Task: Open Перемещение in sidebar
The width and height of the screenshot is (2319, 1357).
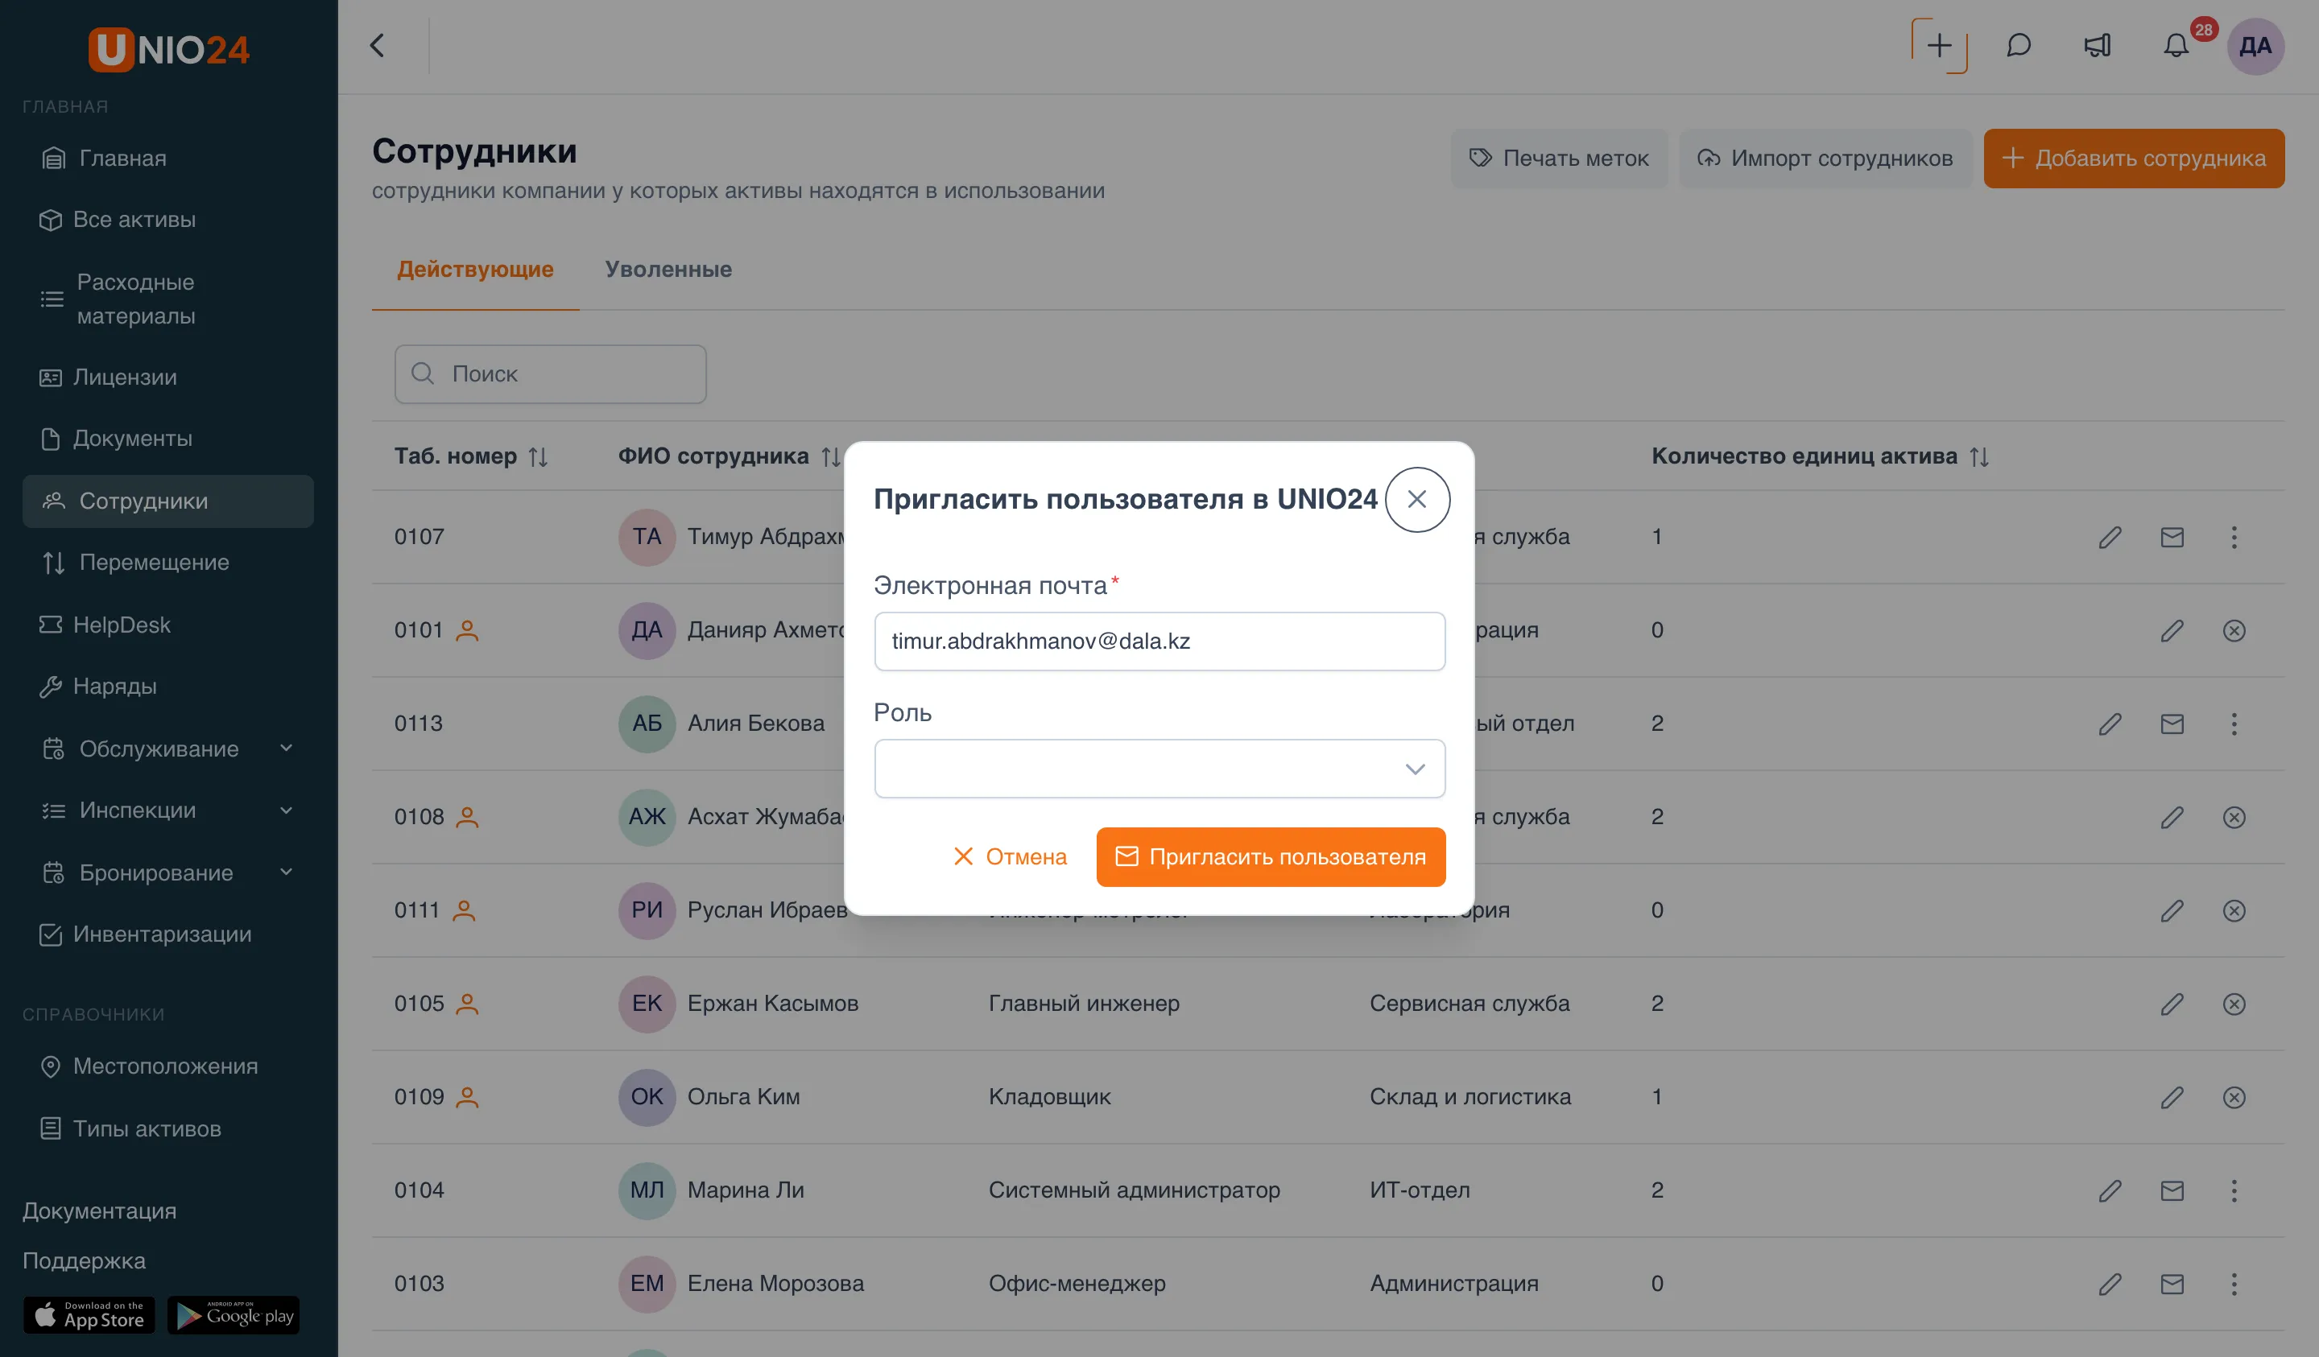Action: (168, 563)
